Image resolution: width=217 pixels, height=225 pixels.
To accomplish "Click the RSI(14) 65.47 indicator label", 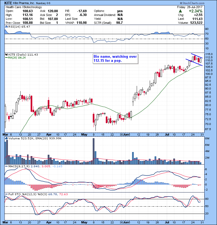I will [x=19, y=27].
